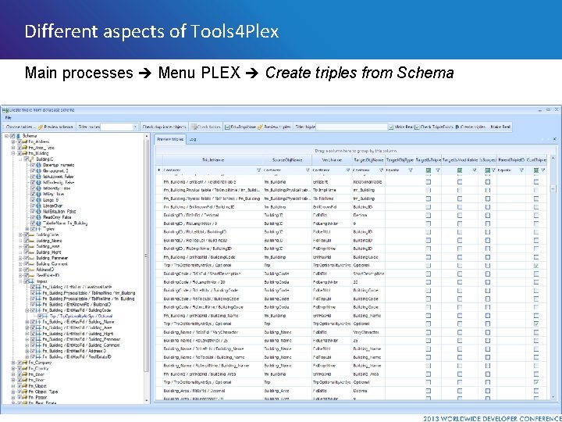Toggle the checkbox left of Preview triples button

tap(227, 127)
